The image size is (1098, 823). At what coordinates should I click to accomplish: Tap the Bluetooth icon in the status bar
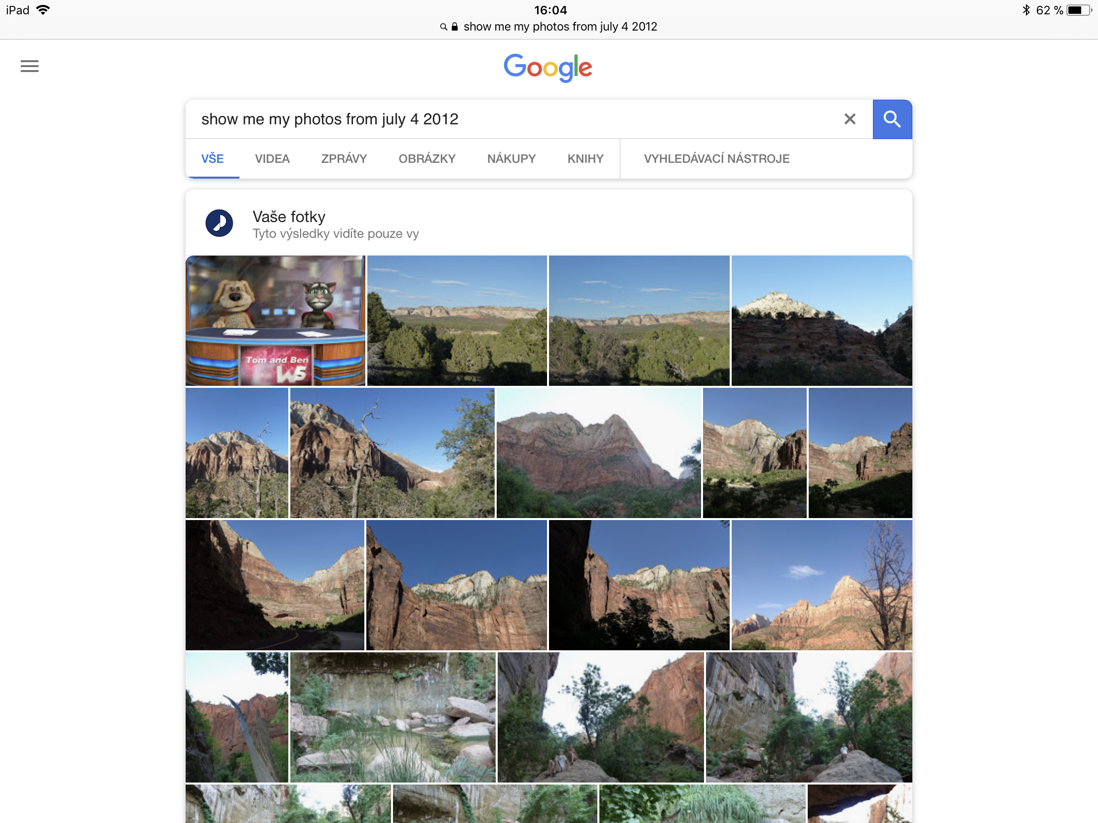coord(1026,10)
